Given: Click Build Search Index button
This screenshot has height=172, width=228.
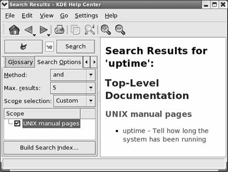Looking at the screenshot, I should click(x=50, y=148).
